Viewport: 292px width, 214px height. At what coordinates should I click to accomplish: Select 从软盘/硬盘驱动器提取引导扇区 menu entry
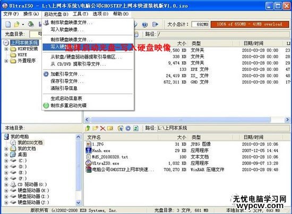click(88, 57)
